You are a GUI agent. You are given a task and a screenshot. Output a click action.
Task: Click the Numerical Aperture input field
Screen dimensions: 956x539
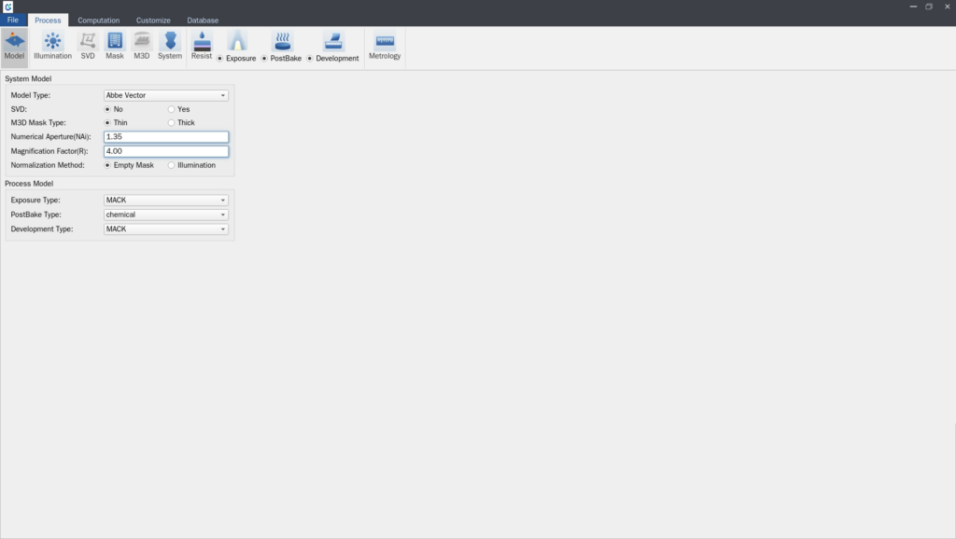[x=166, y=137]
